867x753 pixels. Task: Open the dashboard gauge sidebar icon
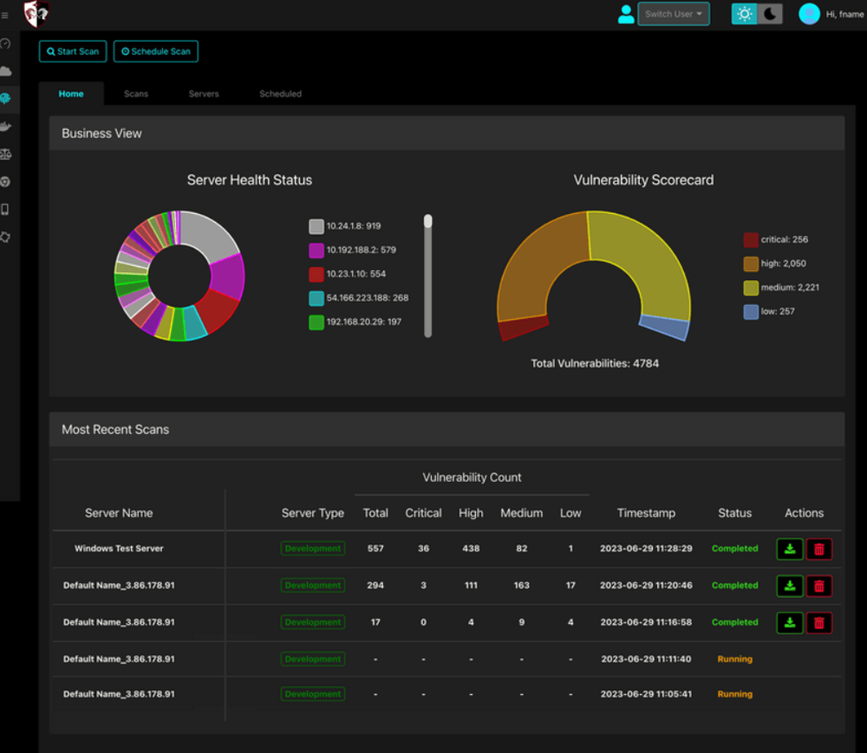pos(5,43)
